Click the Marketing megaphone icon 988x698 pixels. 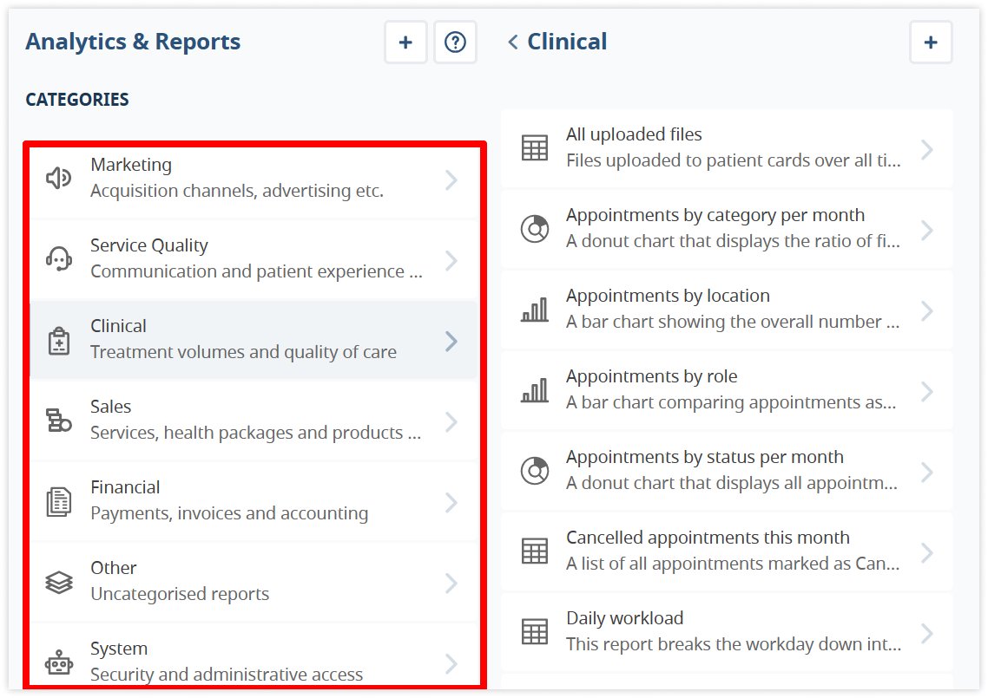pos(58,179)
